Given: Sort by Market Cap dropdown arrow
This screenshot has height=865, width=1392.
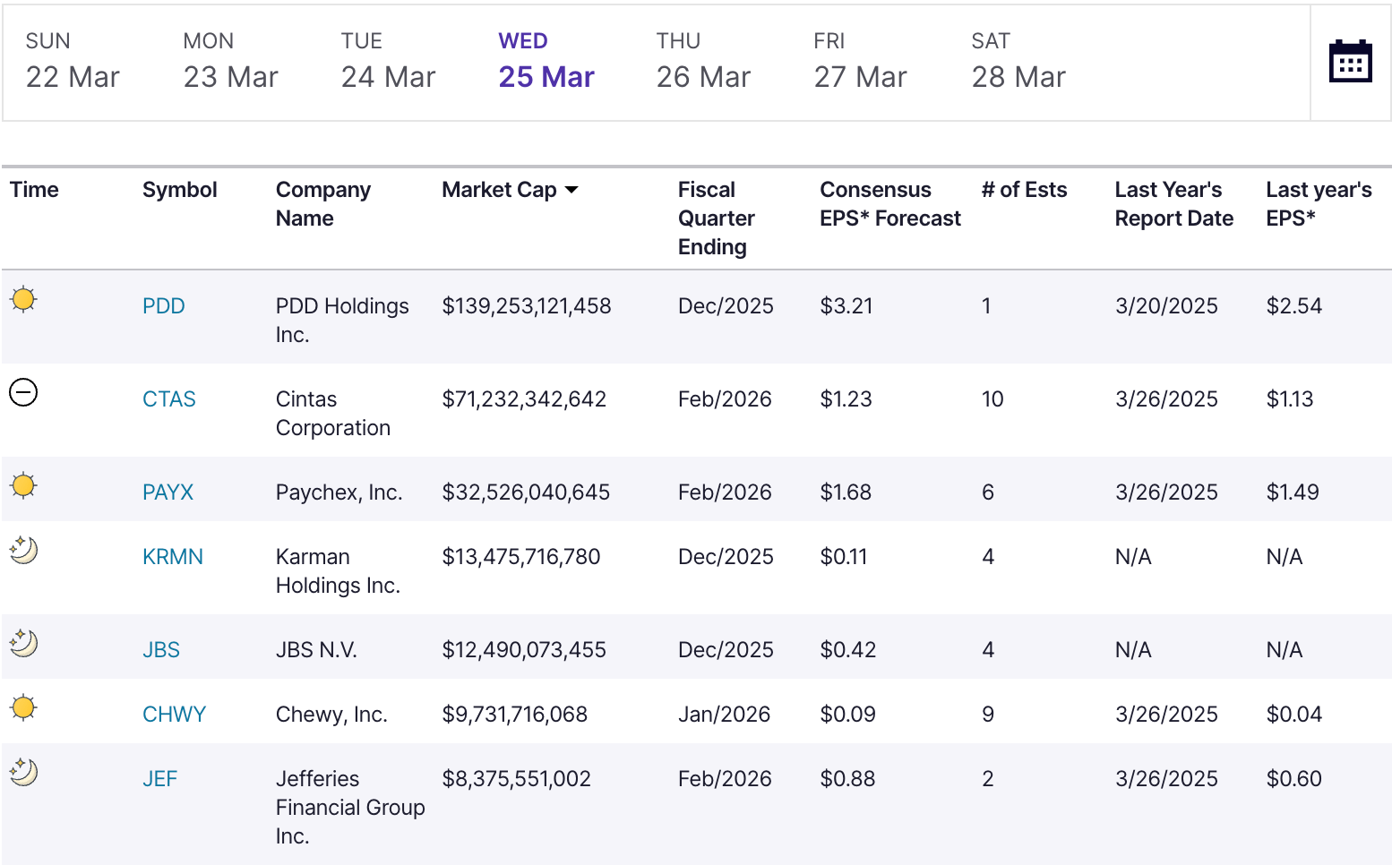Looking at the screenshot, I should tap(571, 190).
